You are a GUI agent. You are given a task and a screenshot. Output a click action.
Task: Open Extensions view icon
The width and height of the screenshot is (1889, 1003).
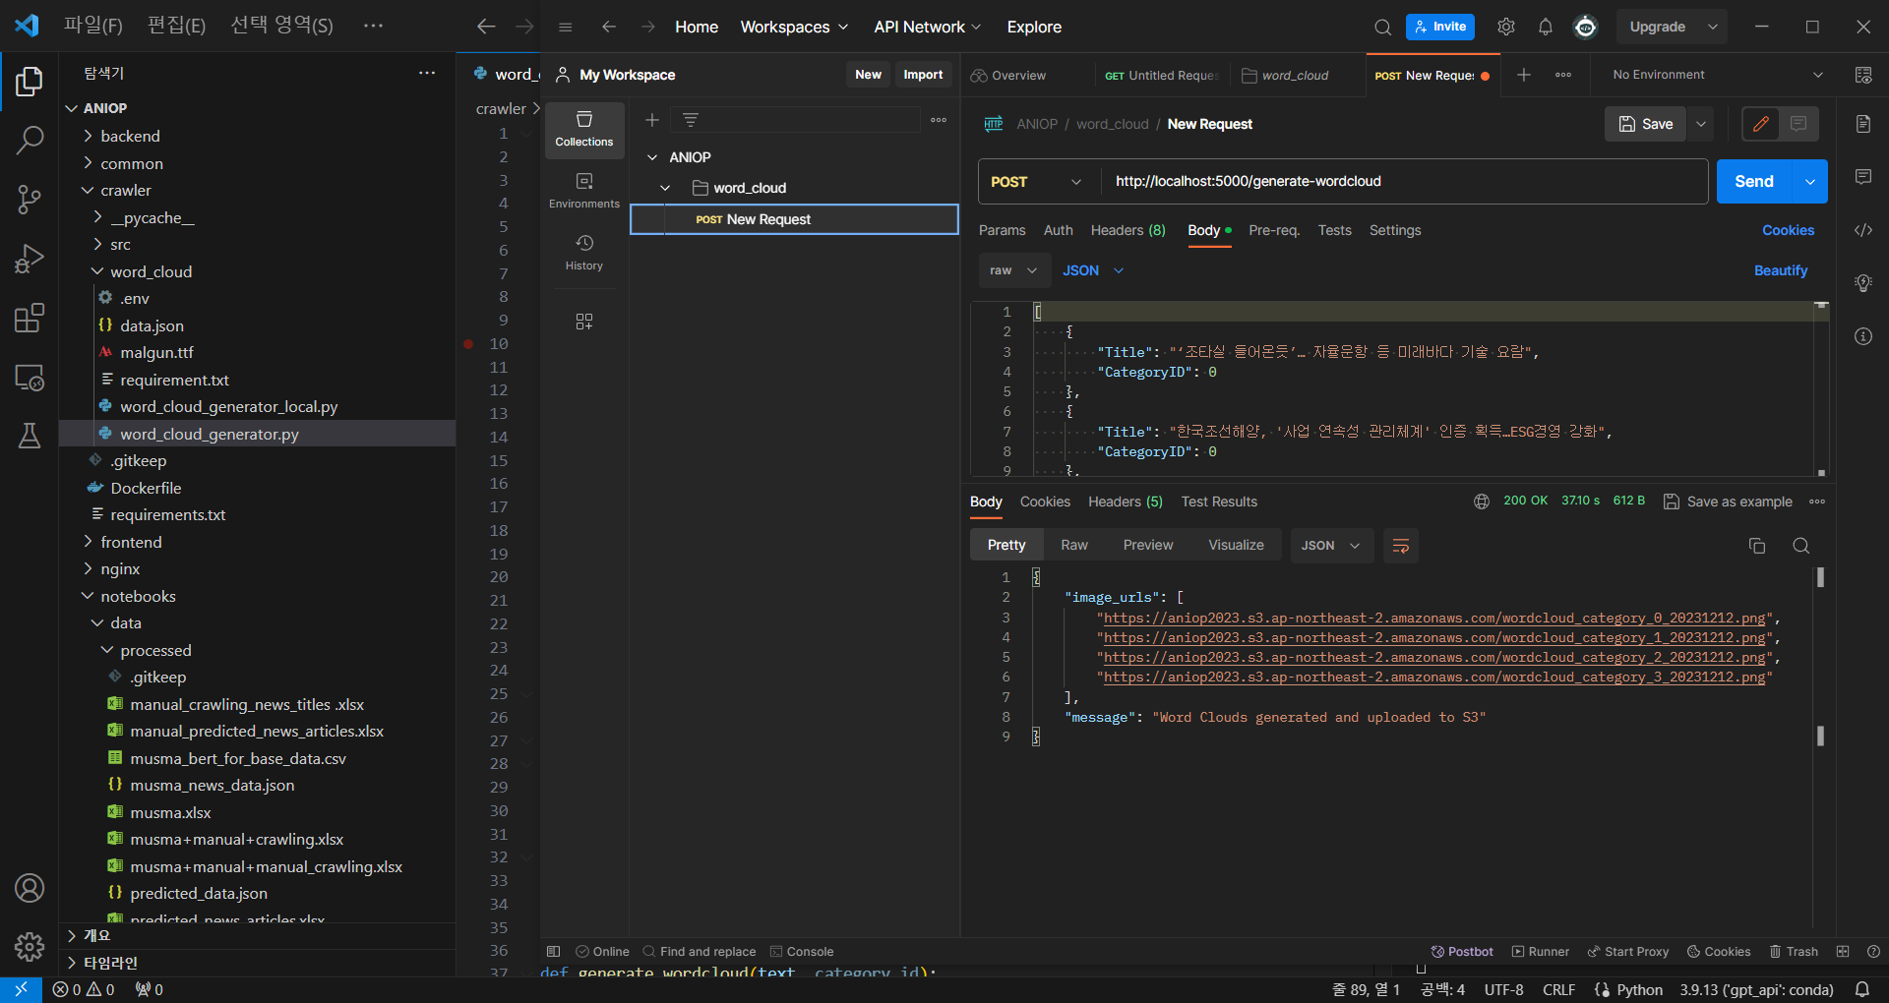point(30,318)
